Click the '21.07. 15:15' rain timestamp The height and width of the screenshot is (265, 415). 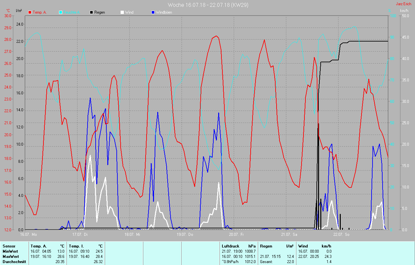point(270,257)
